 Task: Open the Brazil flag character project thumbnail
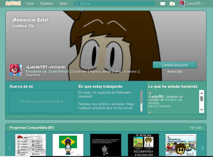(x=68, y=145)
